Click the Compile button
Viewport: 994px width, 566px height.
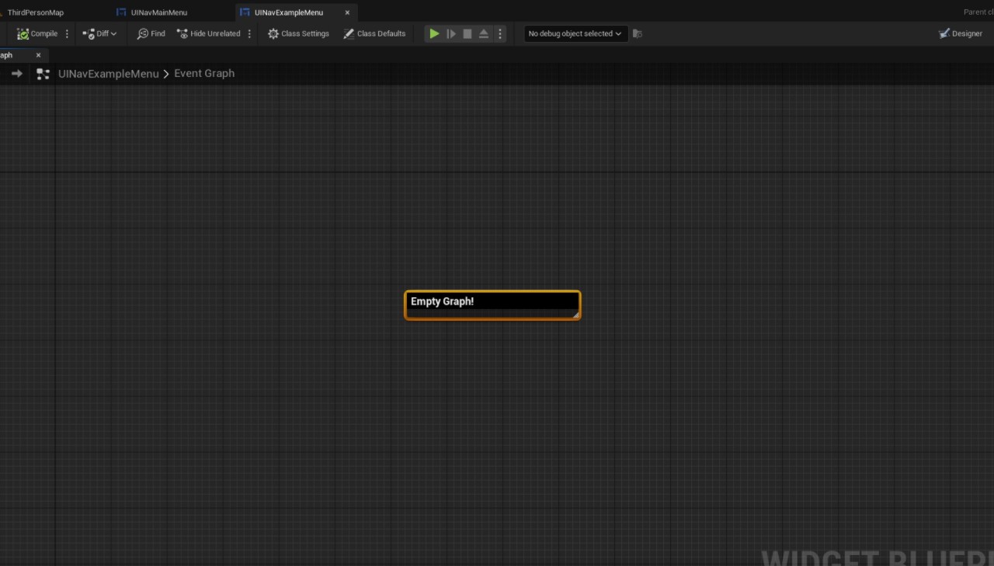tap(37, 33)
